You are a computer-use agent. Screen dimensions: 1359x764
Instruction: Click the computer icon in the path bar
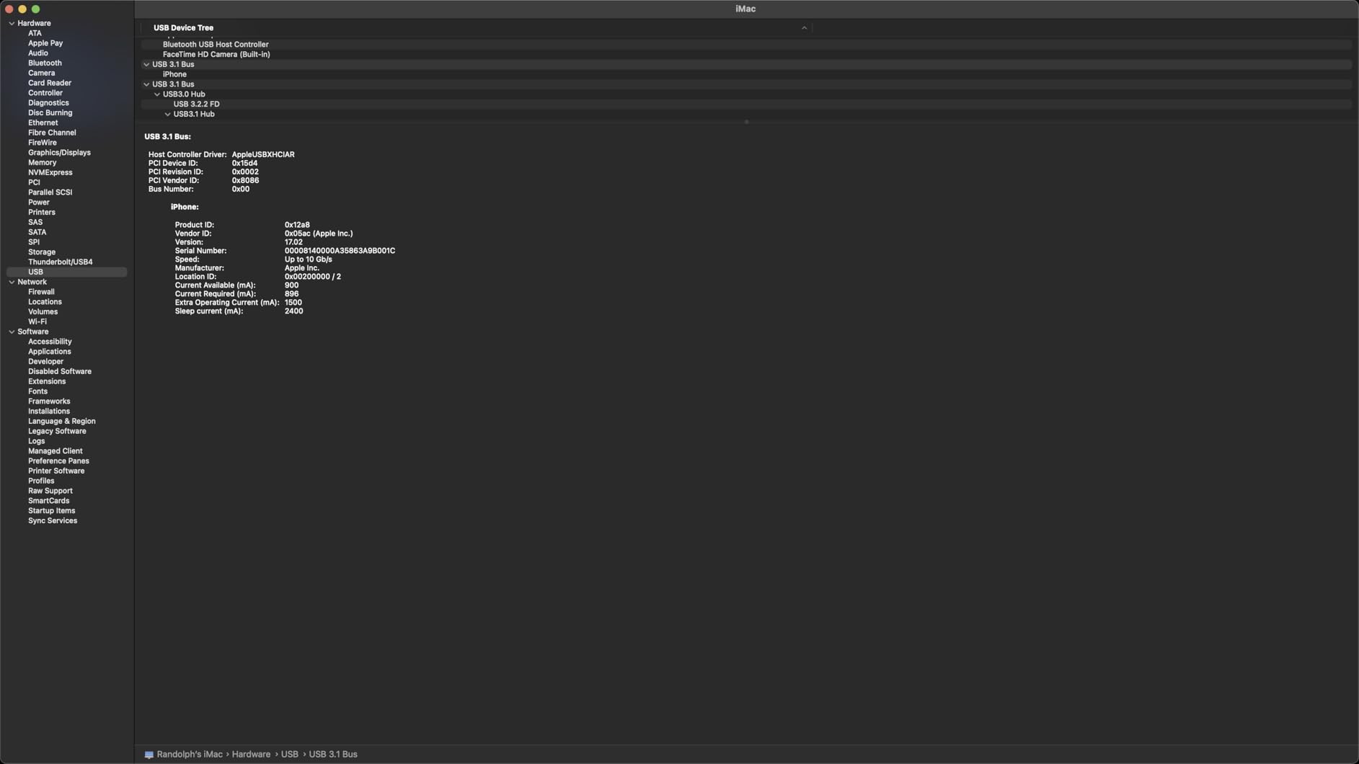point(149,755)
